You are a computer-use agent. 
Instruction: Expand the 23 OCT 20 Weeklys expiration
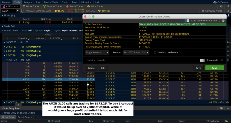tap(4, 102)
